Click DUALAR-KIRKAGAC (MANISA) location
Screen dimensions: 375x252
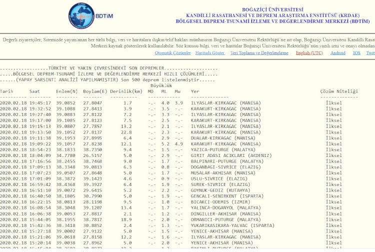(x=223, y=138)
